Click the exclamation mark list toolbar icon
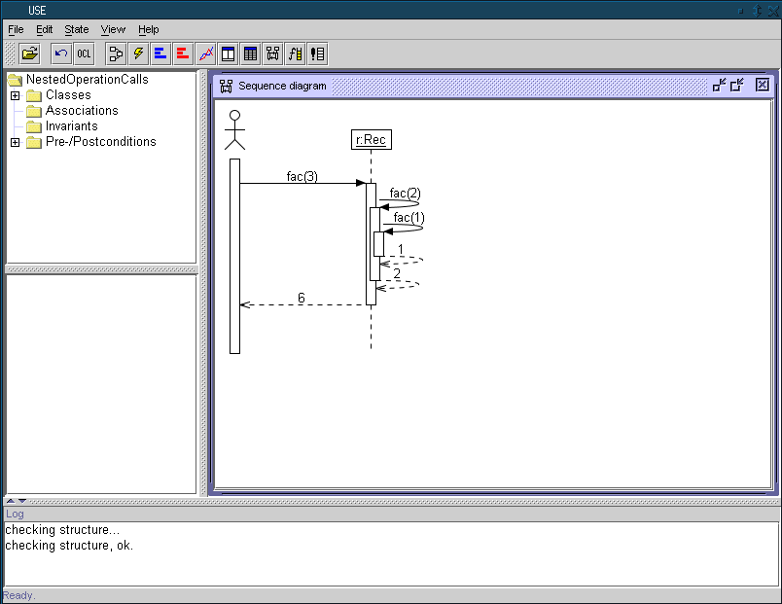782x604 pixels. 318,53
